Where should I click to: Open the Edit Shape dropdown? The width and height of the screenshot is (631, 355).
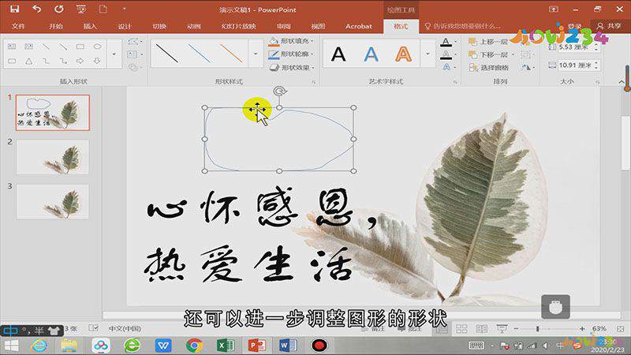coord(135,42)
